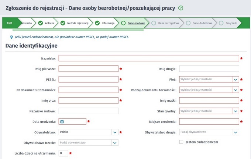Screen dimensions: 251x159
Task: Click the Dane identyfikacyjne heading
Action: 31,46
